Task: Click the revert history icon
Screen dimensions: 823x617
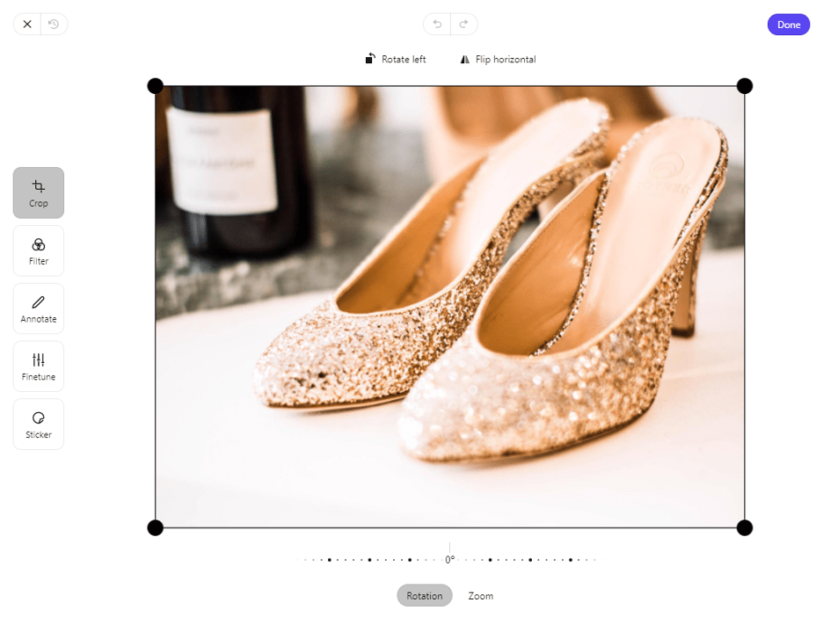Action: pyautogui.click(x=54, y=24)
